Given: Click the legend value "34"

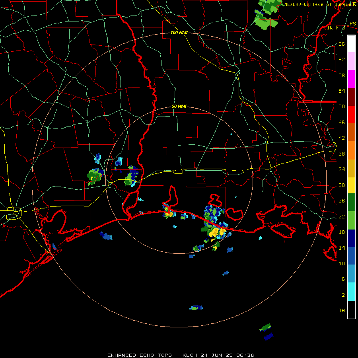Looking at the screenshot, I should (x=342, y=169).
